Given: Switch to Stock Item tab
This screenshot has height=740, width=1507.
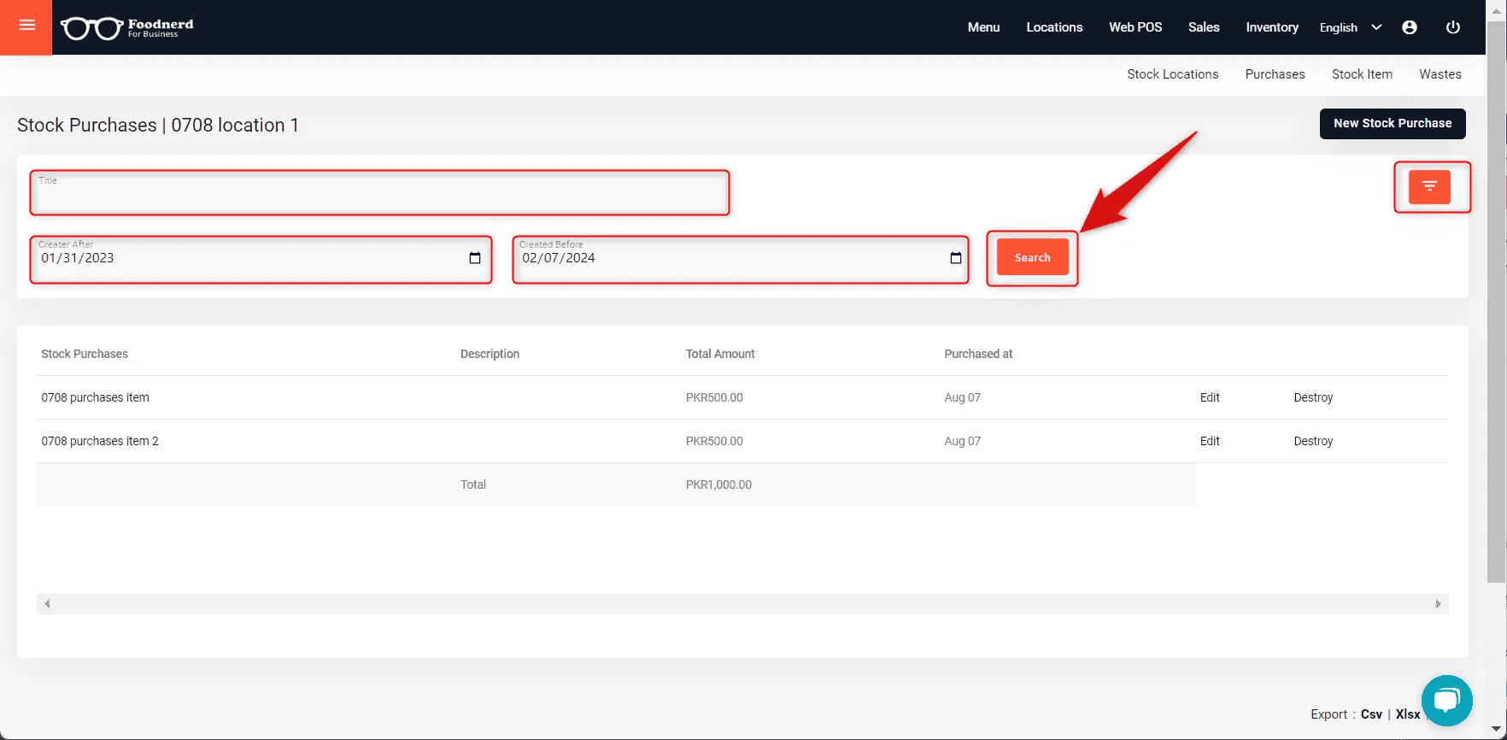Looking at the screenshot, I should (1362, 74).
